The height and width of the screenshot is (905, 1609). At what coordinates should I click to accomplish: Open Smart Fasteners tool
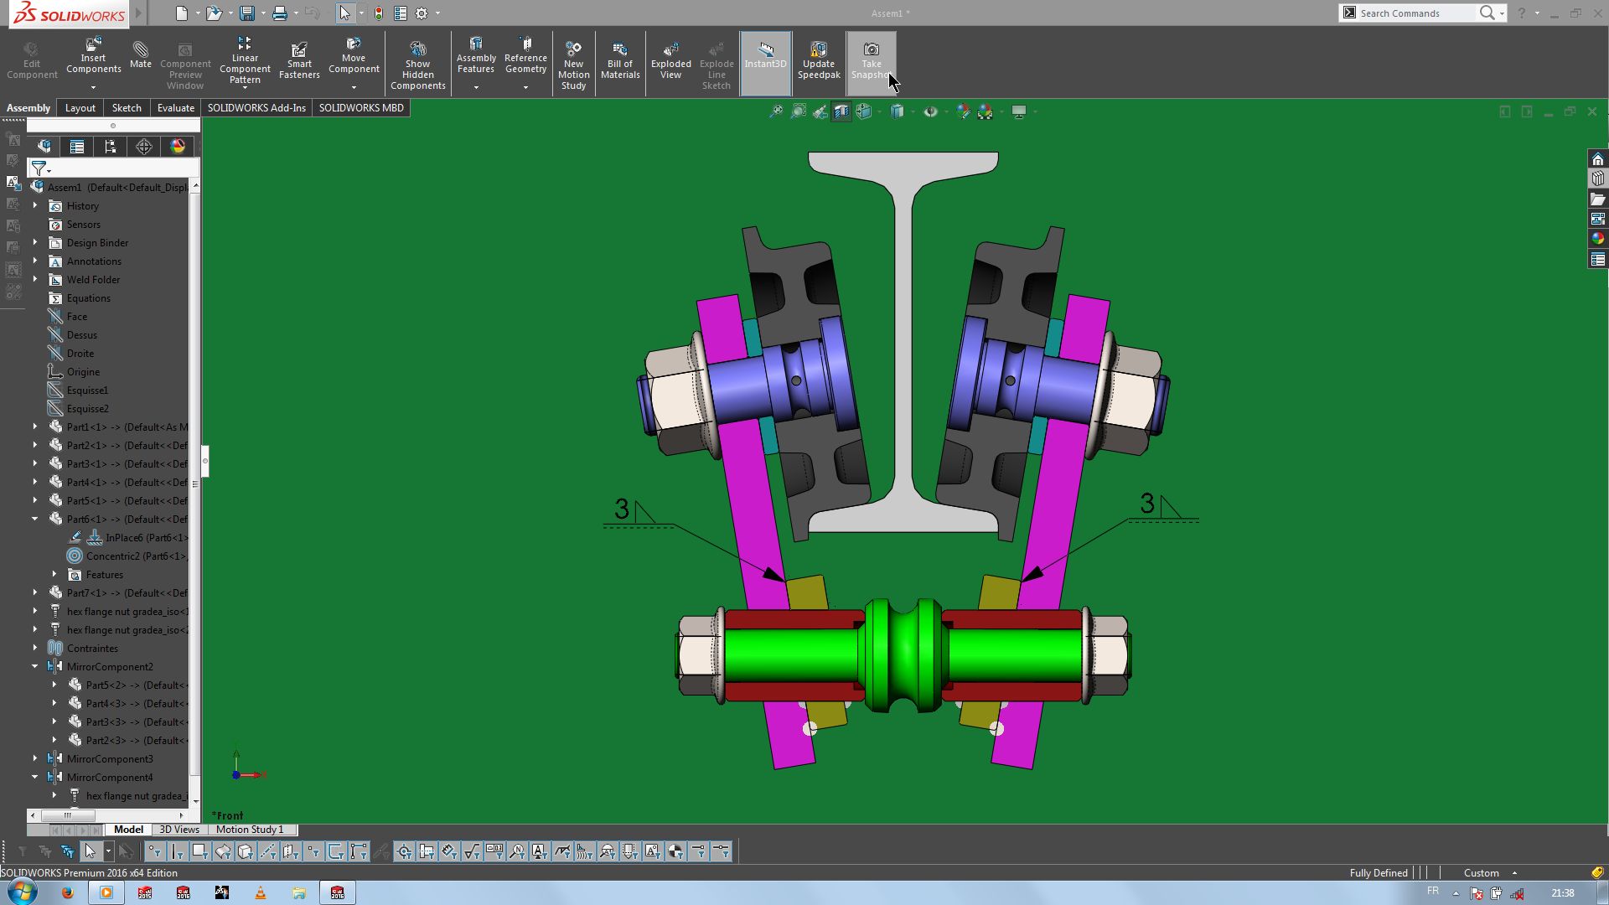point(299,60)
